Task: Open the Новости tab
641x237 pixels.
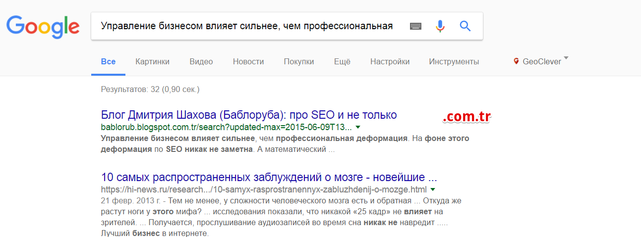Action: click(x=248, y=62)
